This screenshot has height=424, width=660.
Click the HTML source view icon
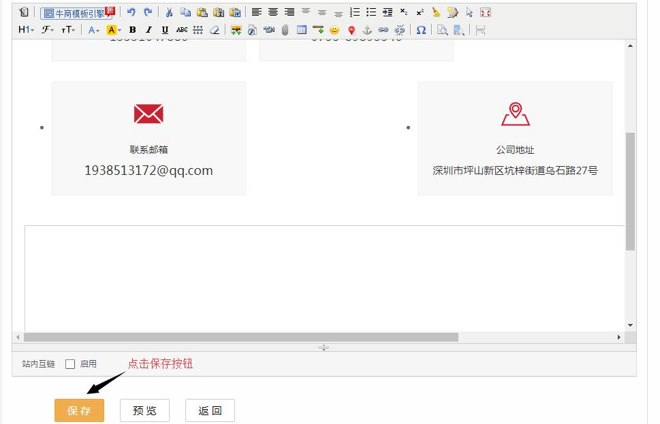[24, 12]
